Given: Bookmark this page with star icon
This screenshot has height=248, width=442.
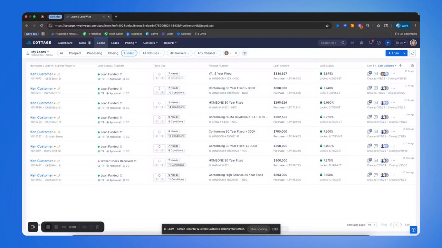Looking at the screenshot, I should [x=327, y=25].
